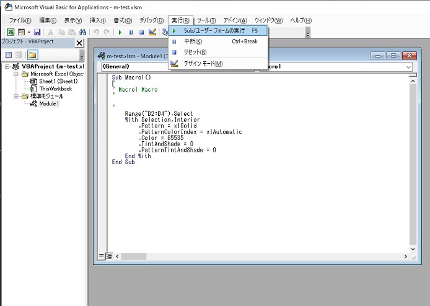This screenshot has height=306, width=430.
Task: Click the .Color = 65535 code line
Action: [x=161, y=138]
